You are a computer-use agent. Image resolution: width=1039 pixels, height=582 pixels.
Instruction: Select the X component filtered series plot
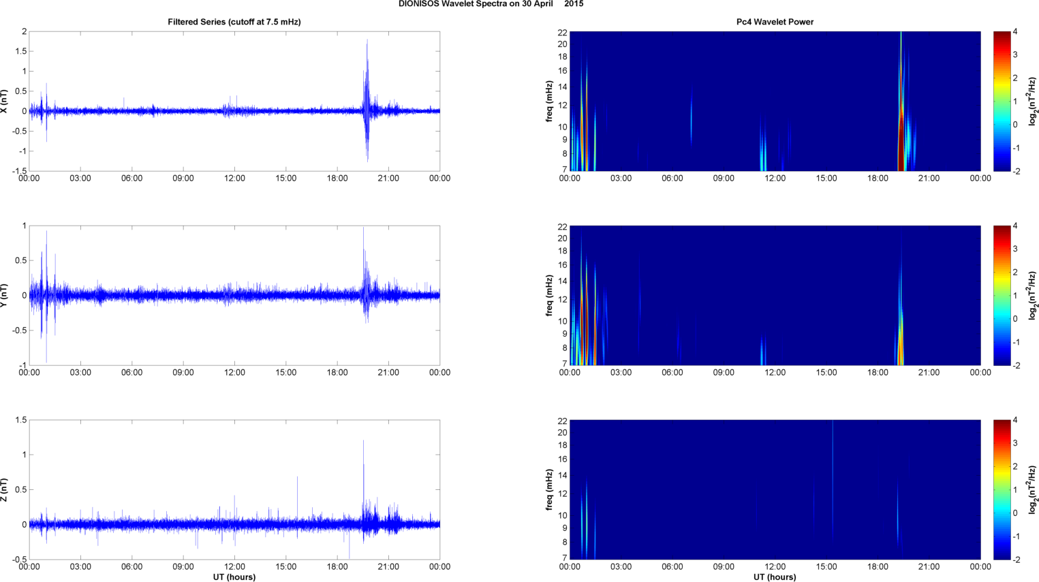(234, 101)
